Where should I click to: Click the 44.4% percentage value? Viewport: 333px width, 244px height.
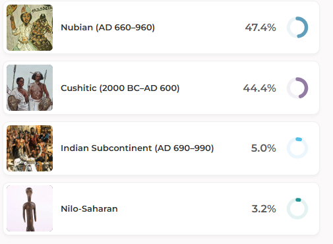pos(259,88)
